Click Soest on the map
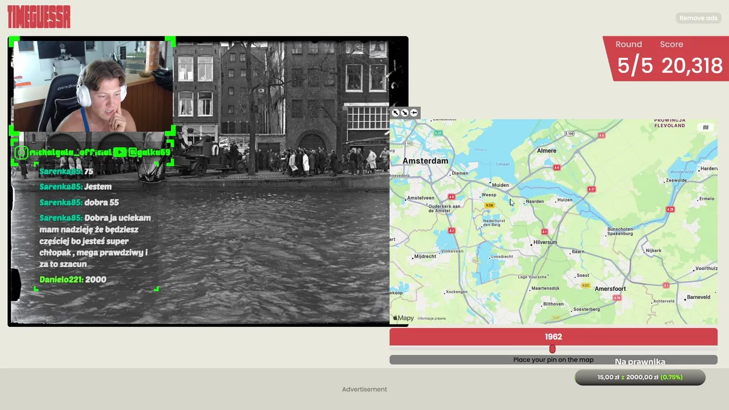The width and height of the screenshot is (729, 410). tap(583, 276)
